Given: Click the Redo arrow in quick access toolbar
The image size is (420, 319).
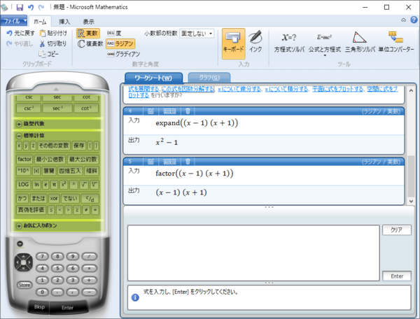Looking at the screenshot, I should point(41,7).
